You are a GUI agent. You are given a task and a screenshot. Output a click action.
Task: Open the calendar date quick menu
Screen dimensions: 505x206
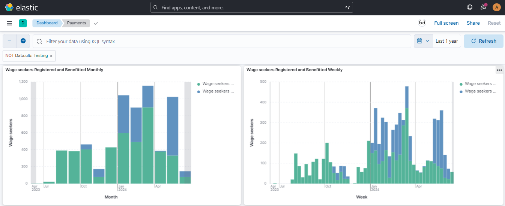click(423, 41)
